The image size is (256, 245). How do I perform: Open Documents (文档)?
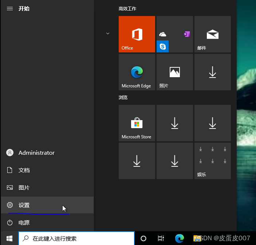[47, 170]
